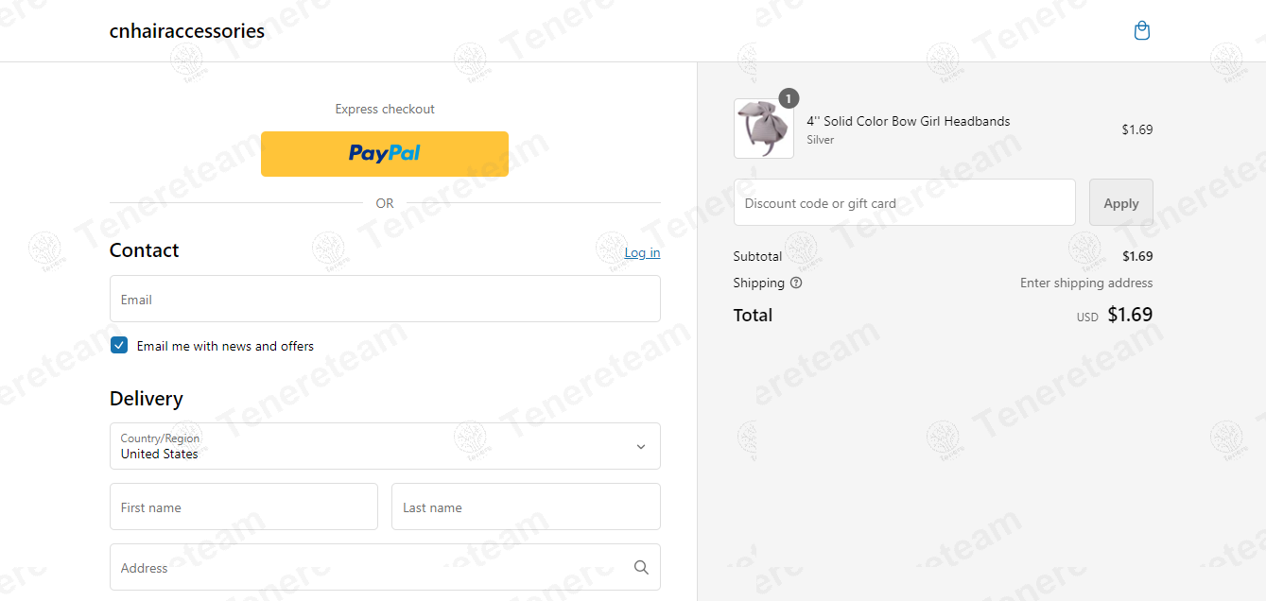Toggle "Email me with news and offers"

(x=119, y=346)
